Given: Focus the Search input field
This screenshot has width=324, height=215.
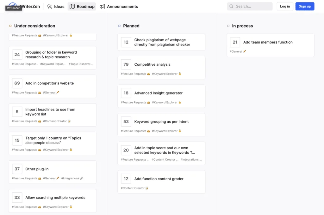Looking at the screenshot, I should [252, 6].
